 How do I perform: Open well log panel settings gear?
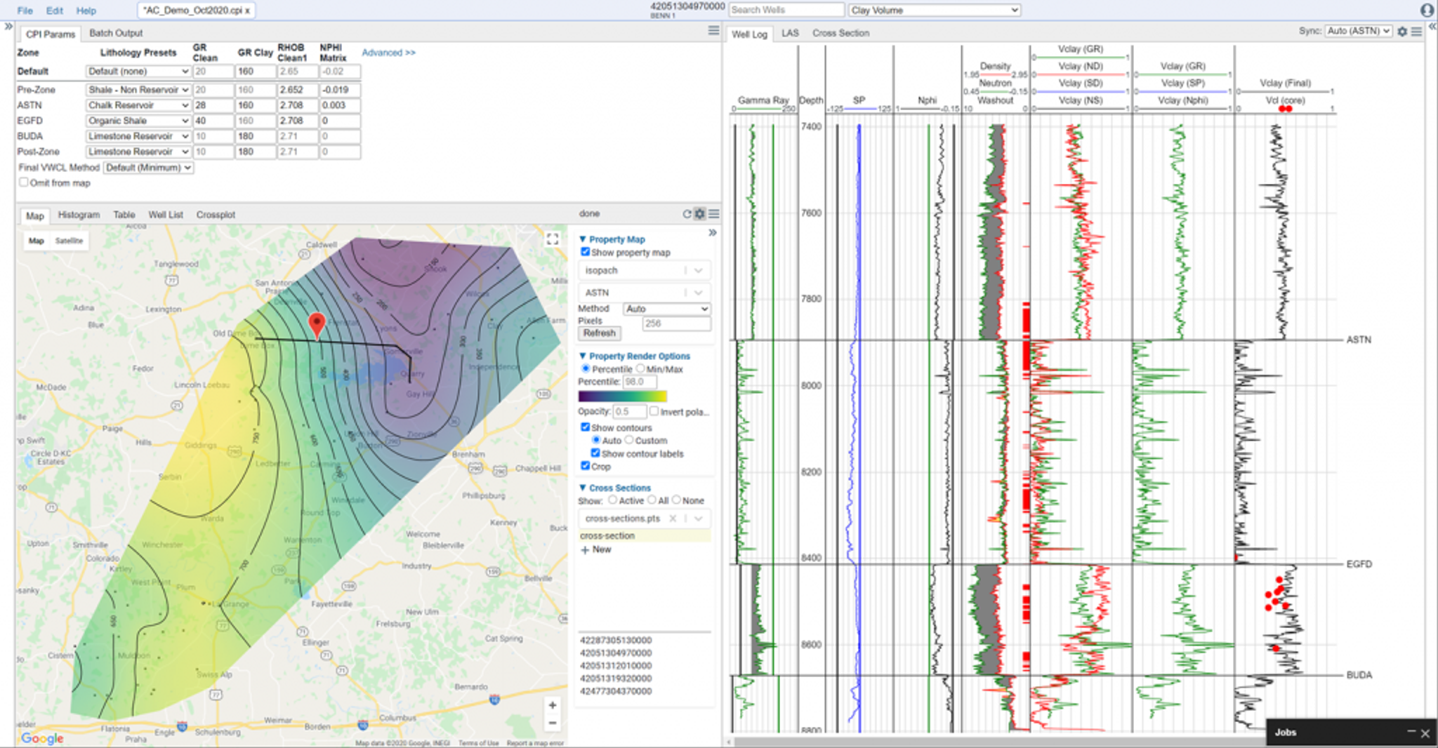pyautogui.click(x=1402, y=32)
